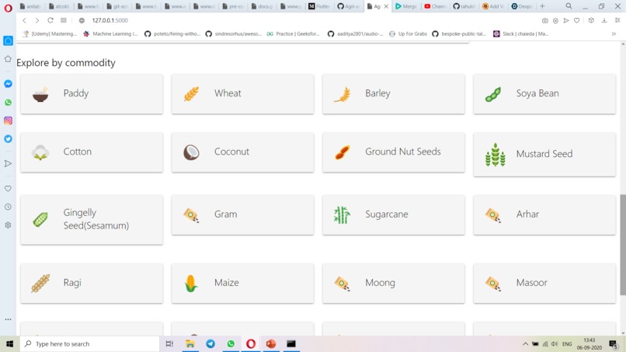Open the Up For Grabs bookmark
The image size is (626, 352).
(408, 34)
